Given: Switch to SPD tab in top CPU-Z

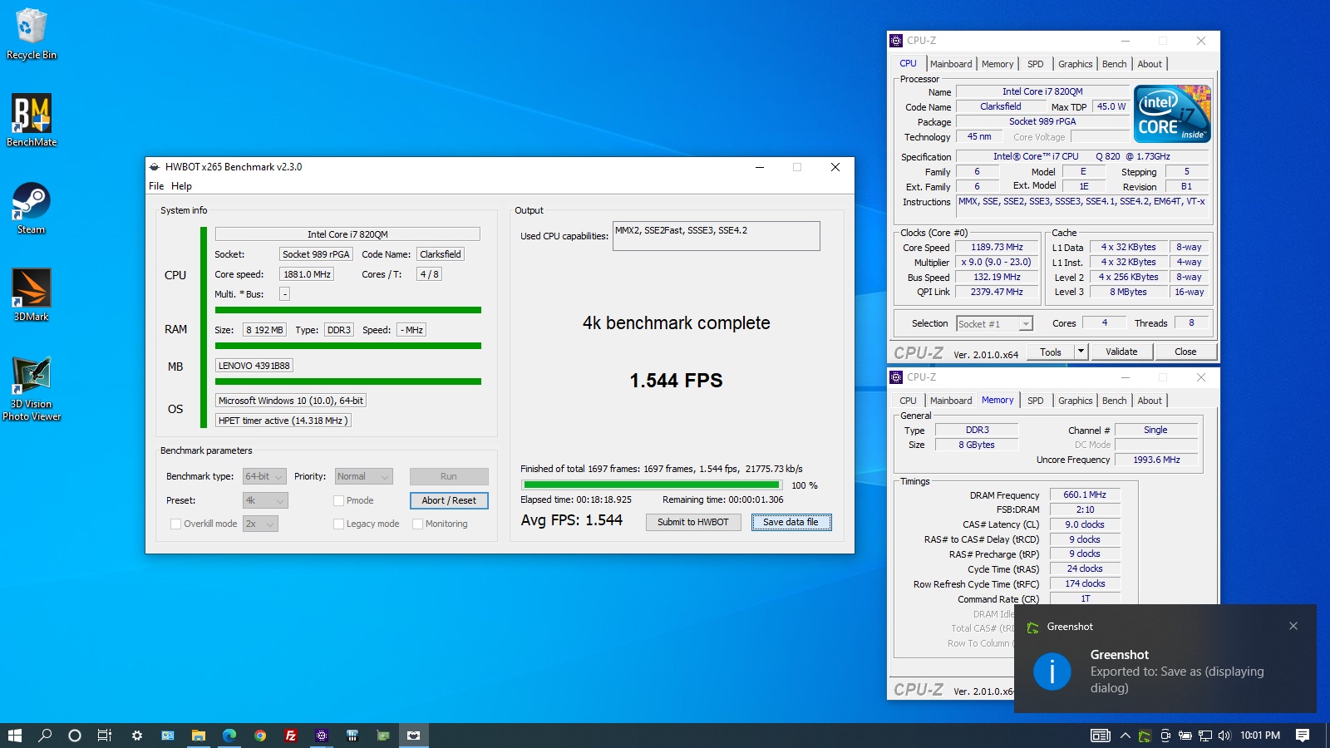Looking at the screenshot, I should (x=1035, y=64).
